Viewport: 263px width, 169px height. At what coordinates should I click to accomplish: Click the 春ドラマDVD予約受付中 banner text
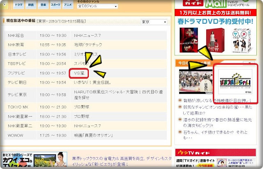[x=215, y=21]
